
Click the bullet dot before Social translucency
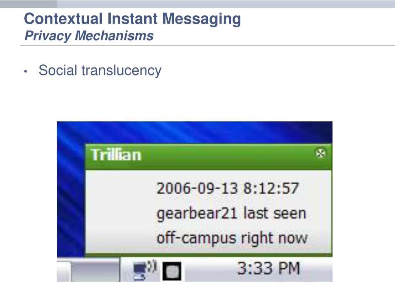26,71
